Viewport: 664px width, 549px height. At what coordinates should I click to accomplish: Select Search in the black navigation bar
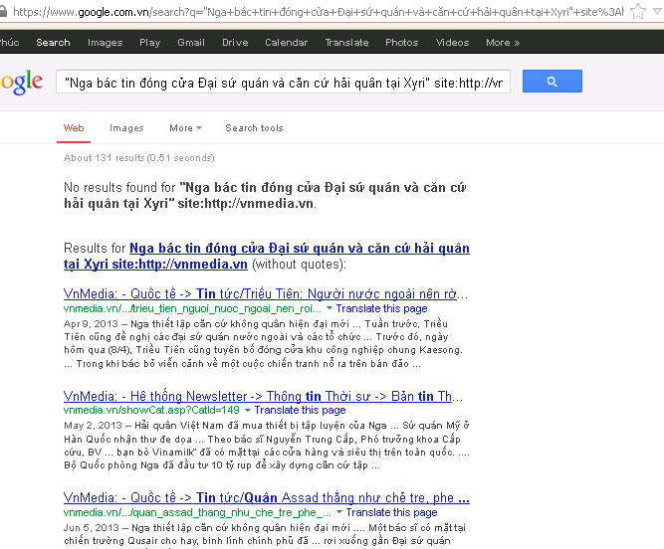click(53, 43)
